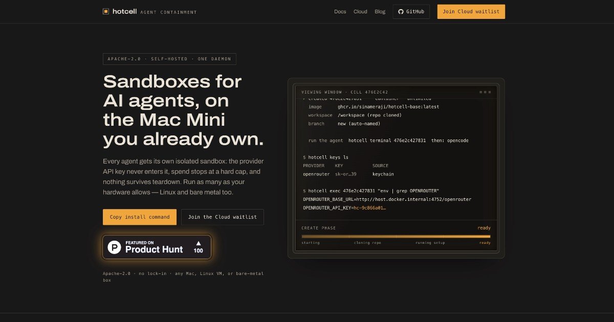Click the Sandboxes for AI agents headline

(184, 110)
